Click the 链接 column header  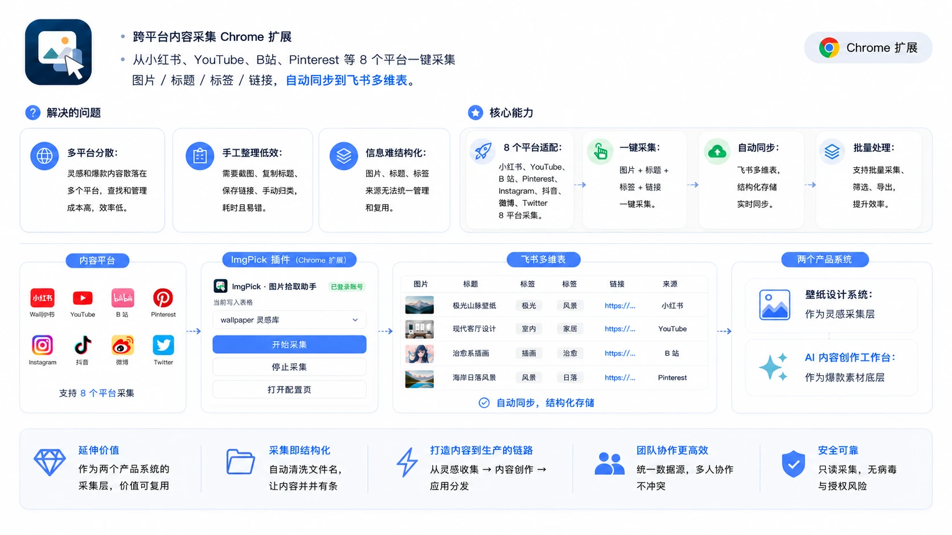(617, 284)
